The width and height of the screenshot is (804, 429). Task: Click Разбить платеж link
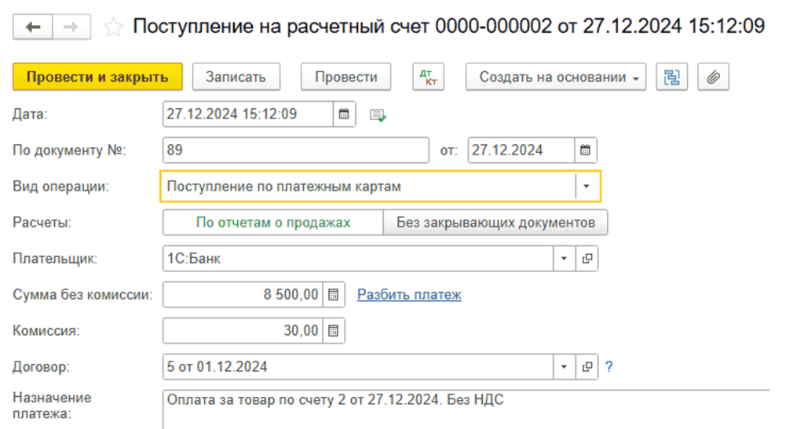click(x=409, y=295)
